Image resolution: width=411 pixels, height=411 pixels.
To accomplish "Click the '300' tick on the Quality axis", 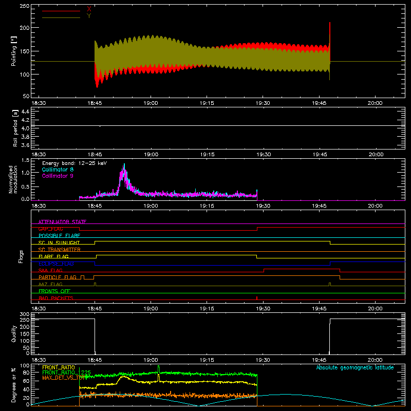I will pos(25,314).
